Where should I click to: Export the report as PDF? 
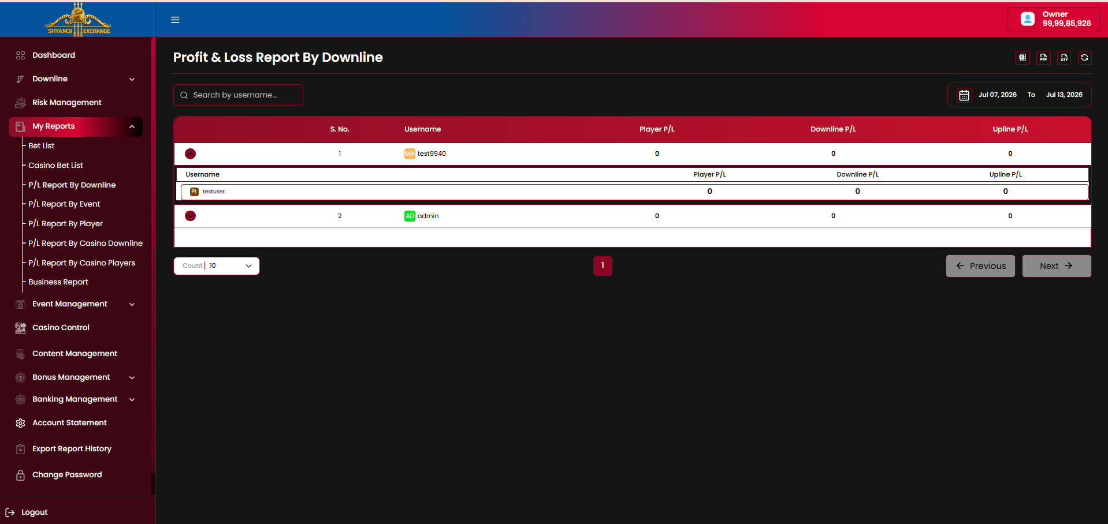(1043, 58)
